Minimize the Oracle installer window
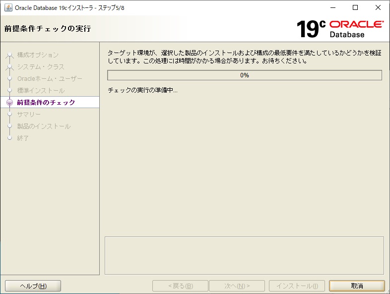390x294 pixels. pos(333,8)
